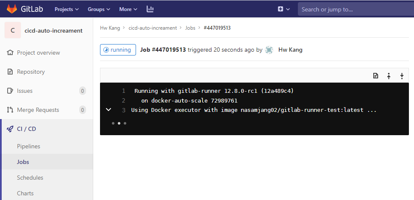
Task: Open the plus new-item dropdown
Action: point(284,9)
